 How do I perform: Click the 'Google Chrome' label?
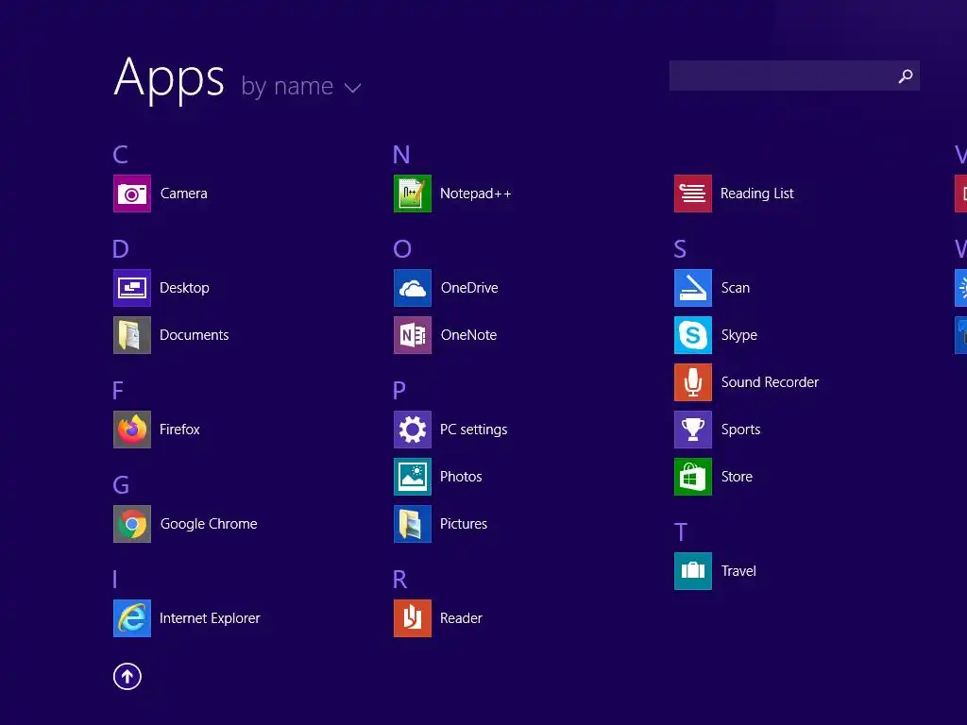point(209,524)
